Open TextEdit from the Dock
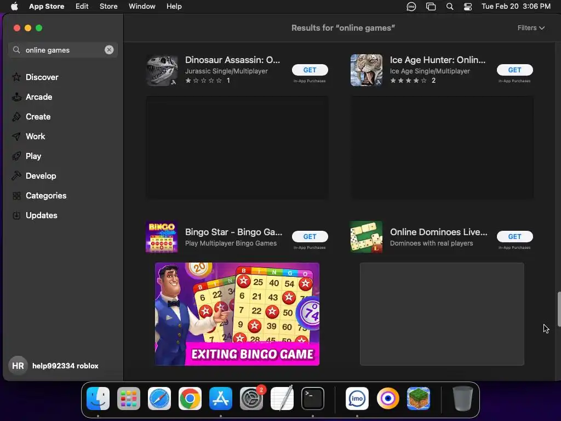Viewport: 561px width, 421px height. 282,399
